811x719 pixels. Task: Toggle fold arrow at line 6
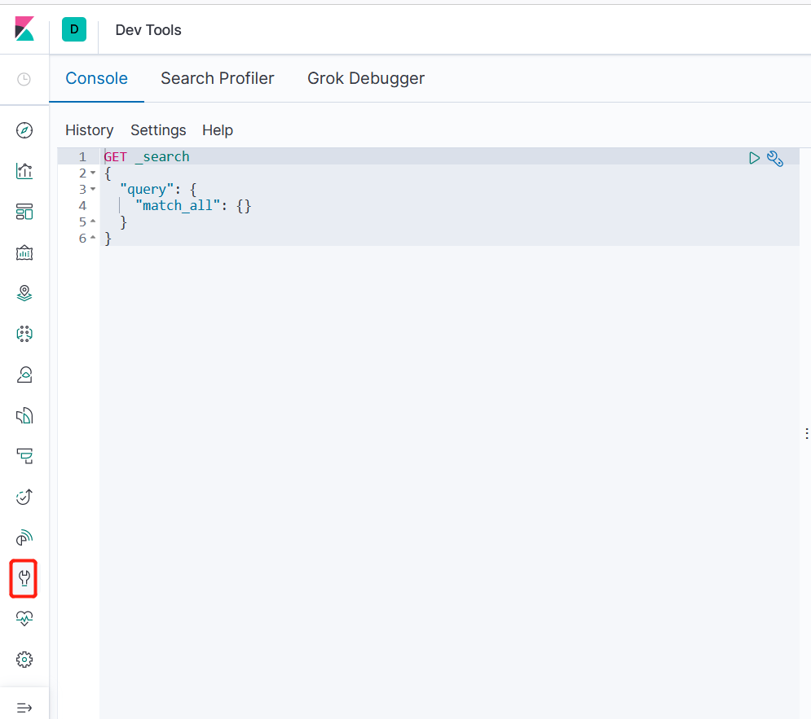click(93, 238)
